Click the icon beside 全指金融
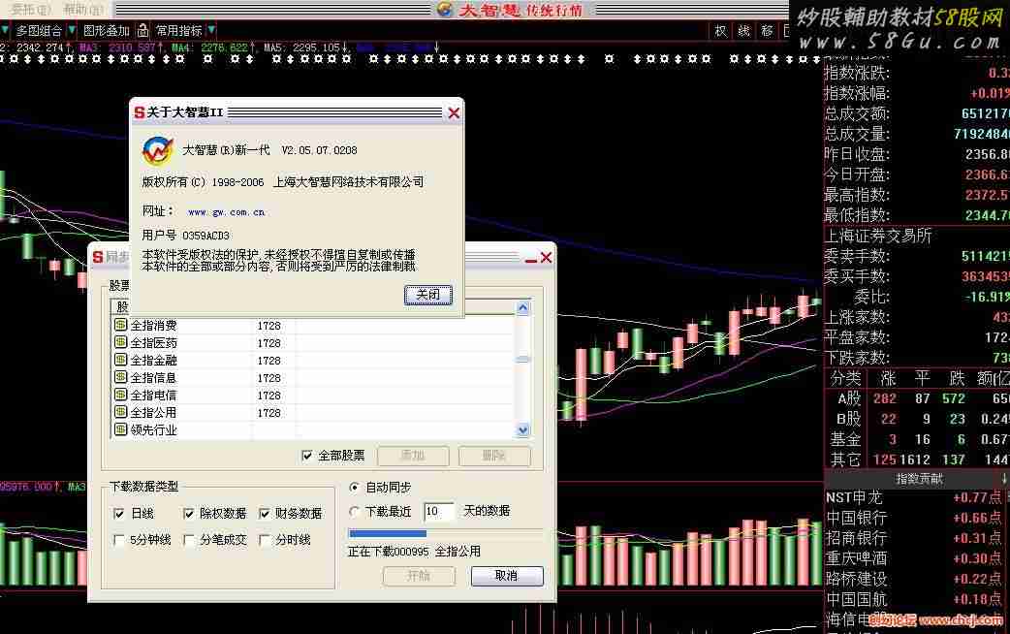 tap(120, 360)
